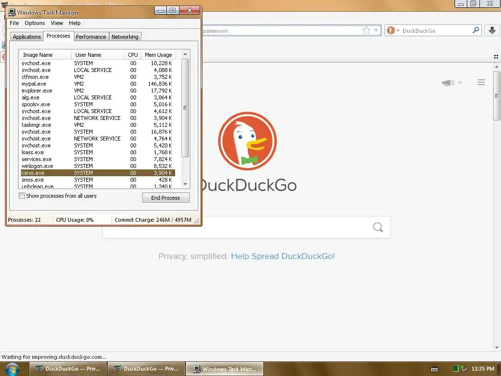Click the Task Manager resize grip icon
The height and width of the screenshot is (376, 501).
pyautogui.click(x=197, y=220)
